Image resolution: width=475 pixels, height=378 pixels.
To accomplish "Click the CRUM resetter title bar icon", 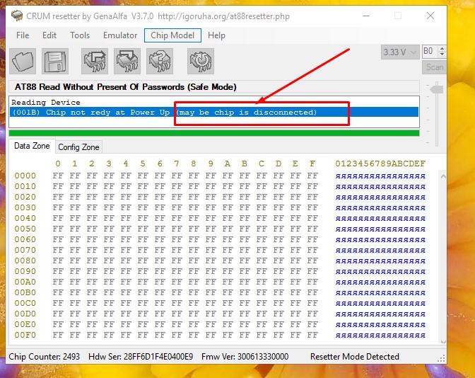I will pos(17,16).
